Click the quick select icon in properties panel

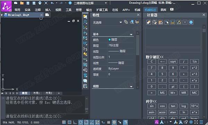[137, 22]
